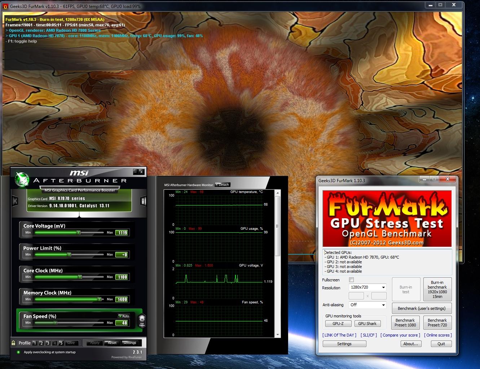Click the Afterburner green jet logo
480x369 pixels.
click(x=22, y=179)
